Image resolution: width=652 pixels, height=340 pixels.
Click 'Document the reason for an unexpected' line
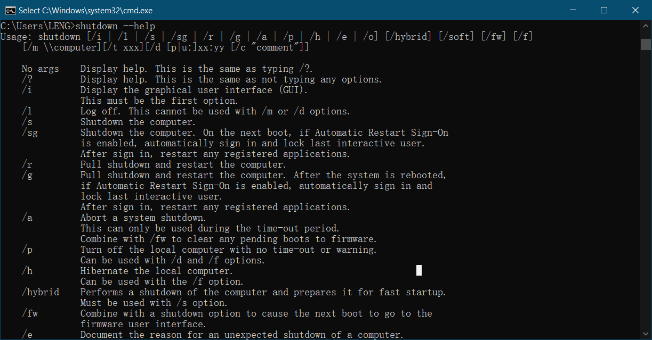point(242,335)
